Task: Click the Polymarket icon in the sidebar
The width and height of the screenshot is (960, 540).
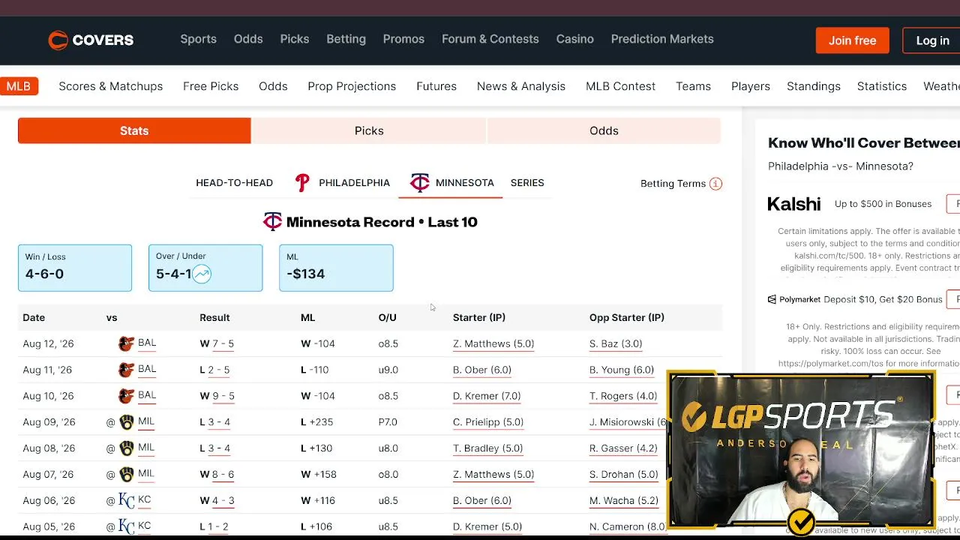Action: pyautogui.click(x=772, y=299)
